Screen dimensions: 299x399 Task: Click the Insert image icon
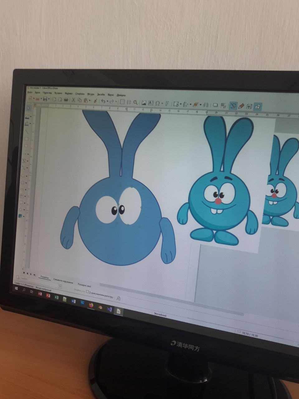coord(144,103)
